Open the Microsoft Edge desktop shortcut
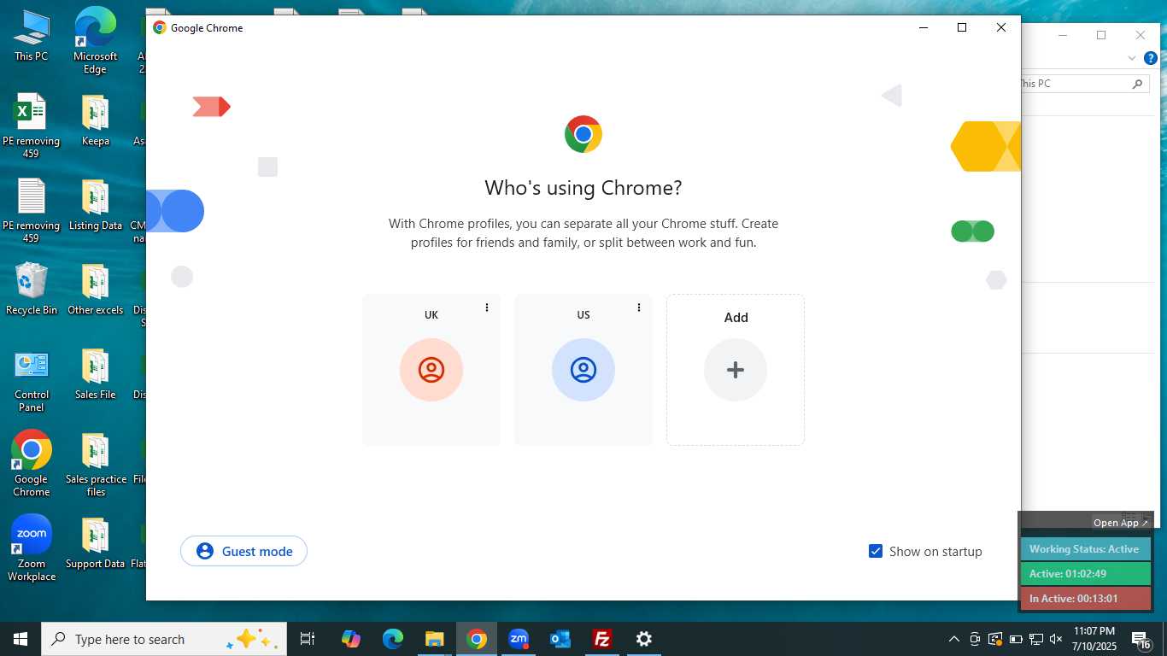 (x=95, y=40)
